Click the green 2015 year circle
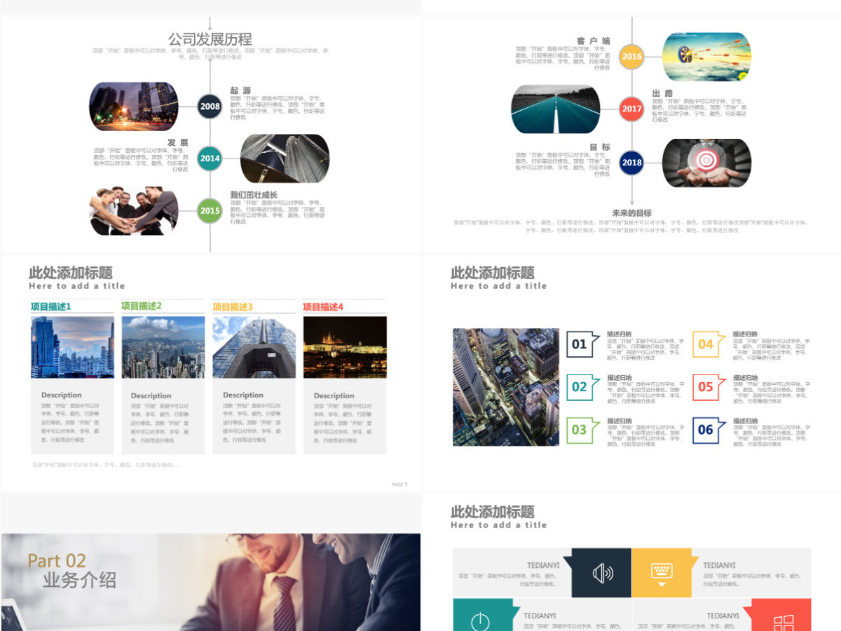Viewport: 841px width, 631px height. [x=210, y=210]
